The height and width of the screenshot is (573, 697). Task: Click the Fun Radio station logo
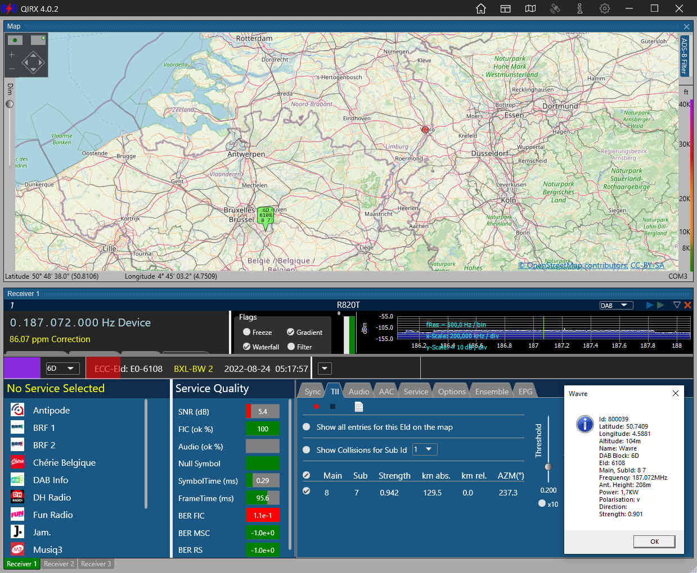(17, 515)
